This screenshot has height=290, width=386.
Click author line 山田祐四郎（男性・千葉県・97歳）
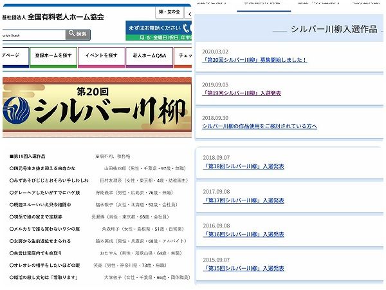tap(145, 168)
